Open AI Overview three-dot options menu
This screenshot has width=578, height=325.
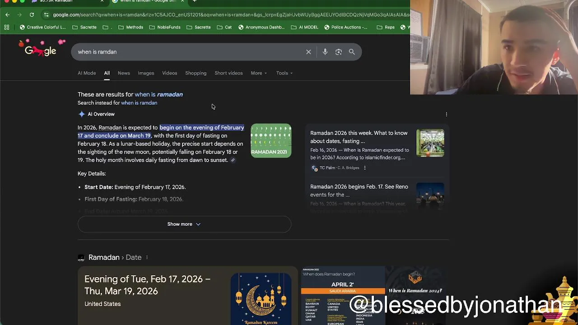tap(447, 114)
